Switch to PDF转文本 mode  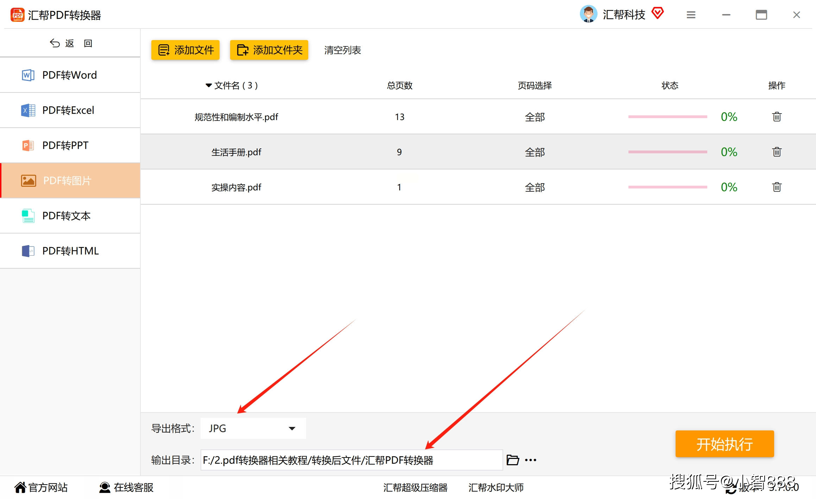(70, 216)
